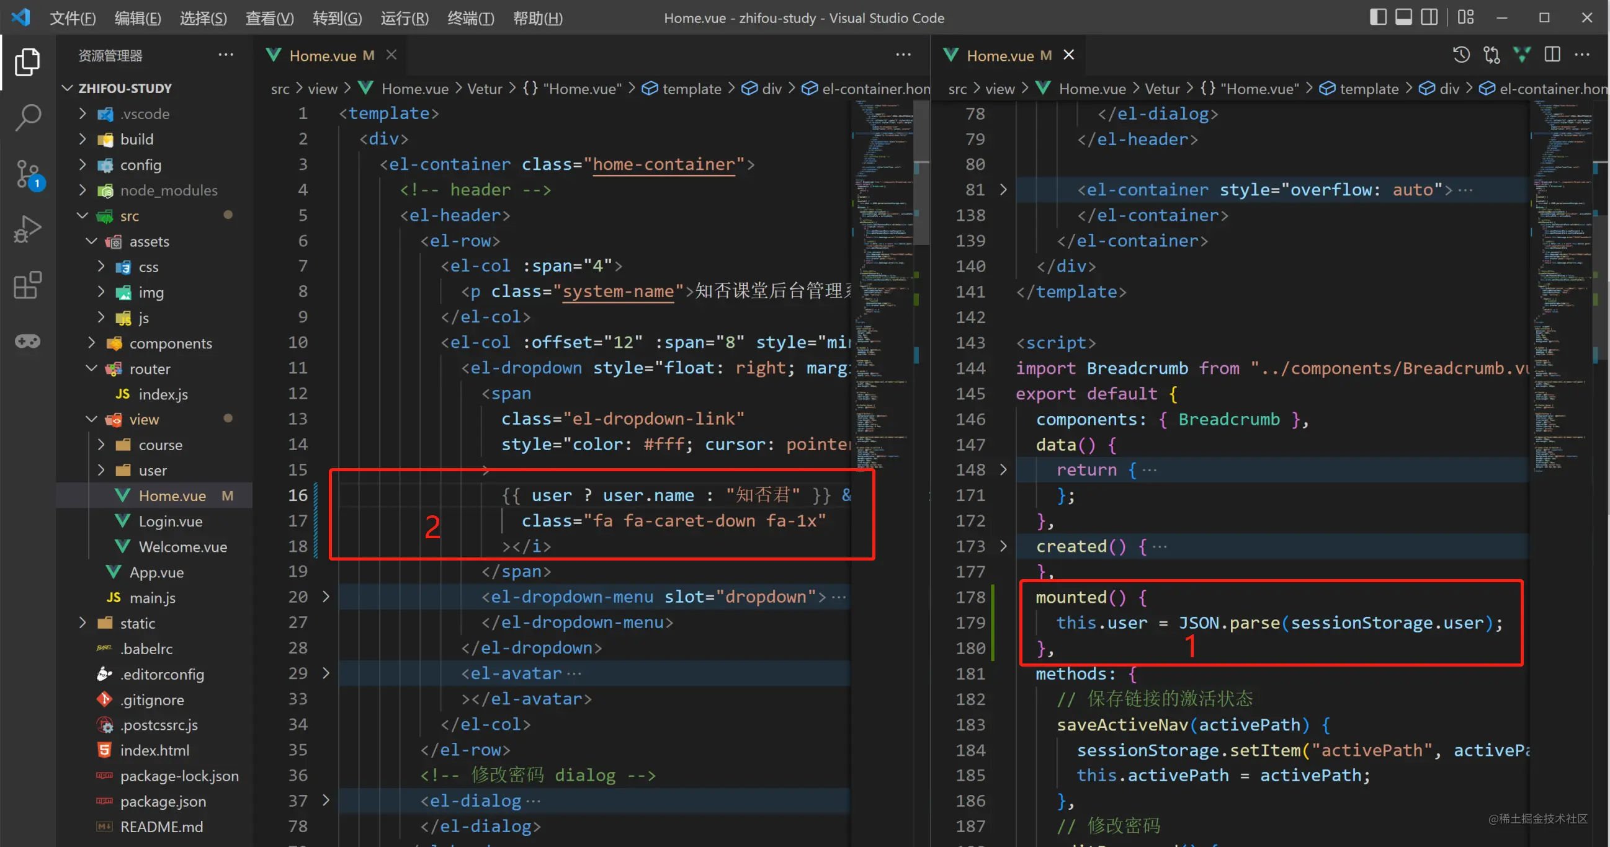The width and height of the screenshot is (1610, 847).
Task: Expand the node_modules folder
Action: 168,190
